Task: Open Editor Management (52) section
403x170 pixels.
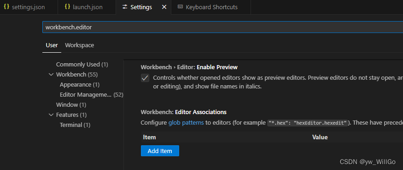Action: (x=92, y=95)
